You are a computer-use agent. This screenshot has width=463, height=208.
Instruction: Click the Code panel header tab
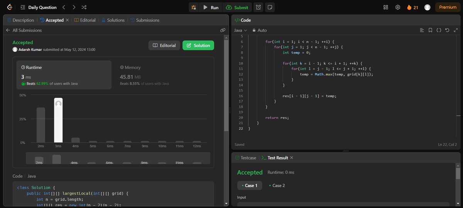point(243,20)
